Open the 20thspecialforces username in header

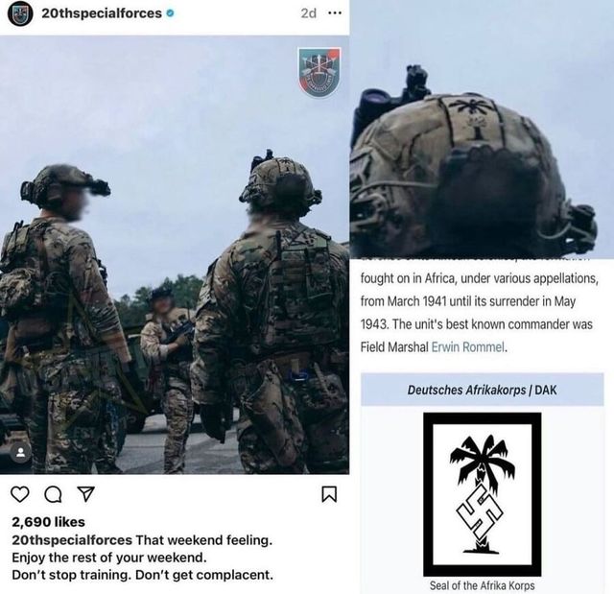102,13
